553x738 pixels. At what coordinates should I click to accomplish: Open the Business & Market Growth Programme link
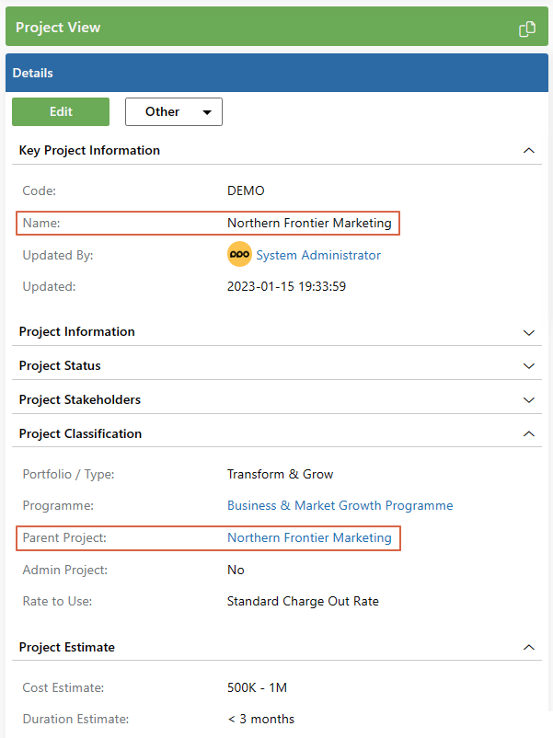point(340,505)
